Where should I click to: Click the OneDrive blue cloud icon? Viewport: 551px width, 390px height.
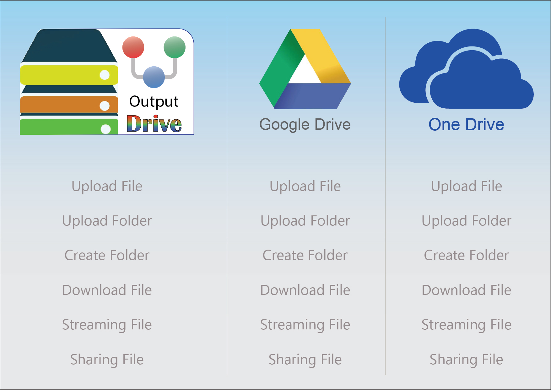pos(466,71)
